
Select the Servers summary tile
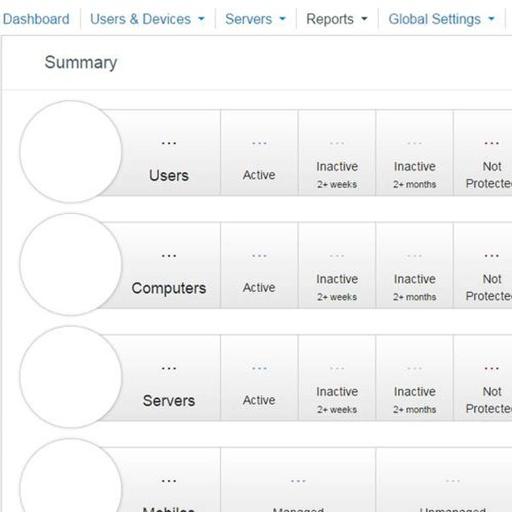pos(168,378)
